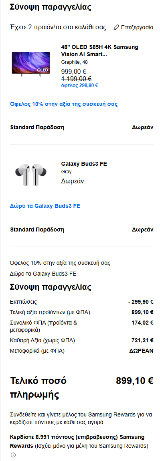Image resolution: width=160 pixels, height=461 pixels.
Task: Click the crossed-out 1.199,00 € price
Action: coord(76,79)
